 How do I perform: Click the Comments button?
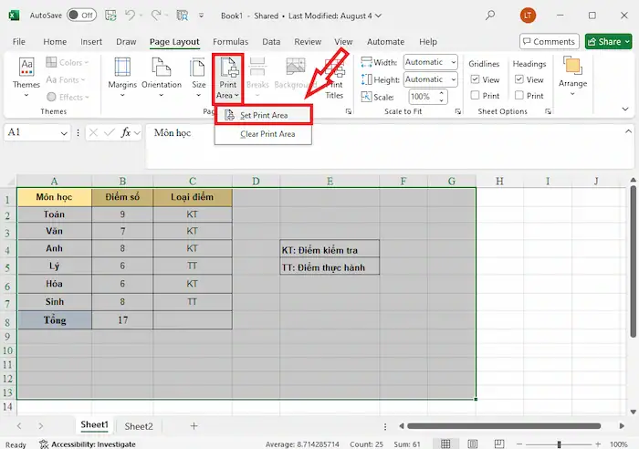pos(549,42)
